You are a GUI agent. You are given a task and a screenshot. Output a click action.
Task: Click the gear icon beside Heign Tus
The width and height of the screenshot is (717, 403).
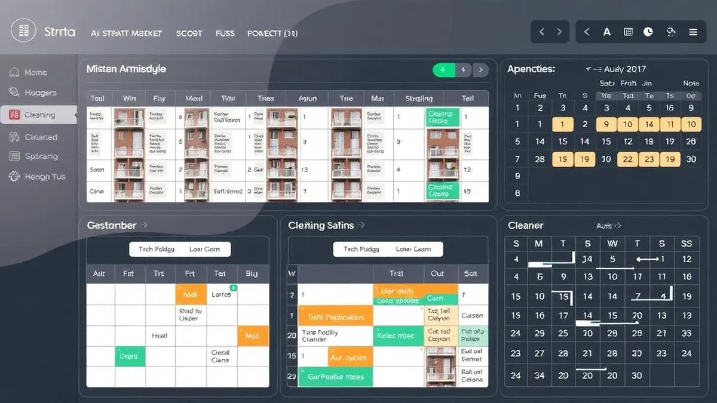click(x=14, y=177)
